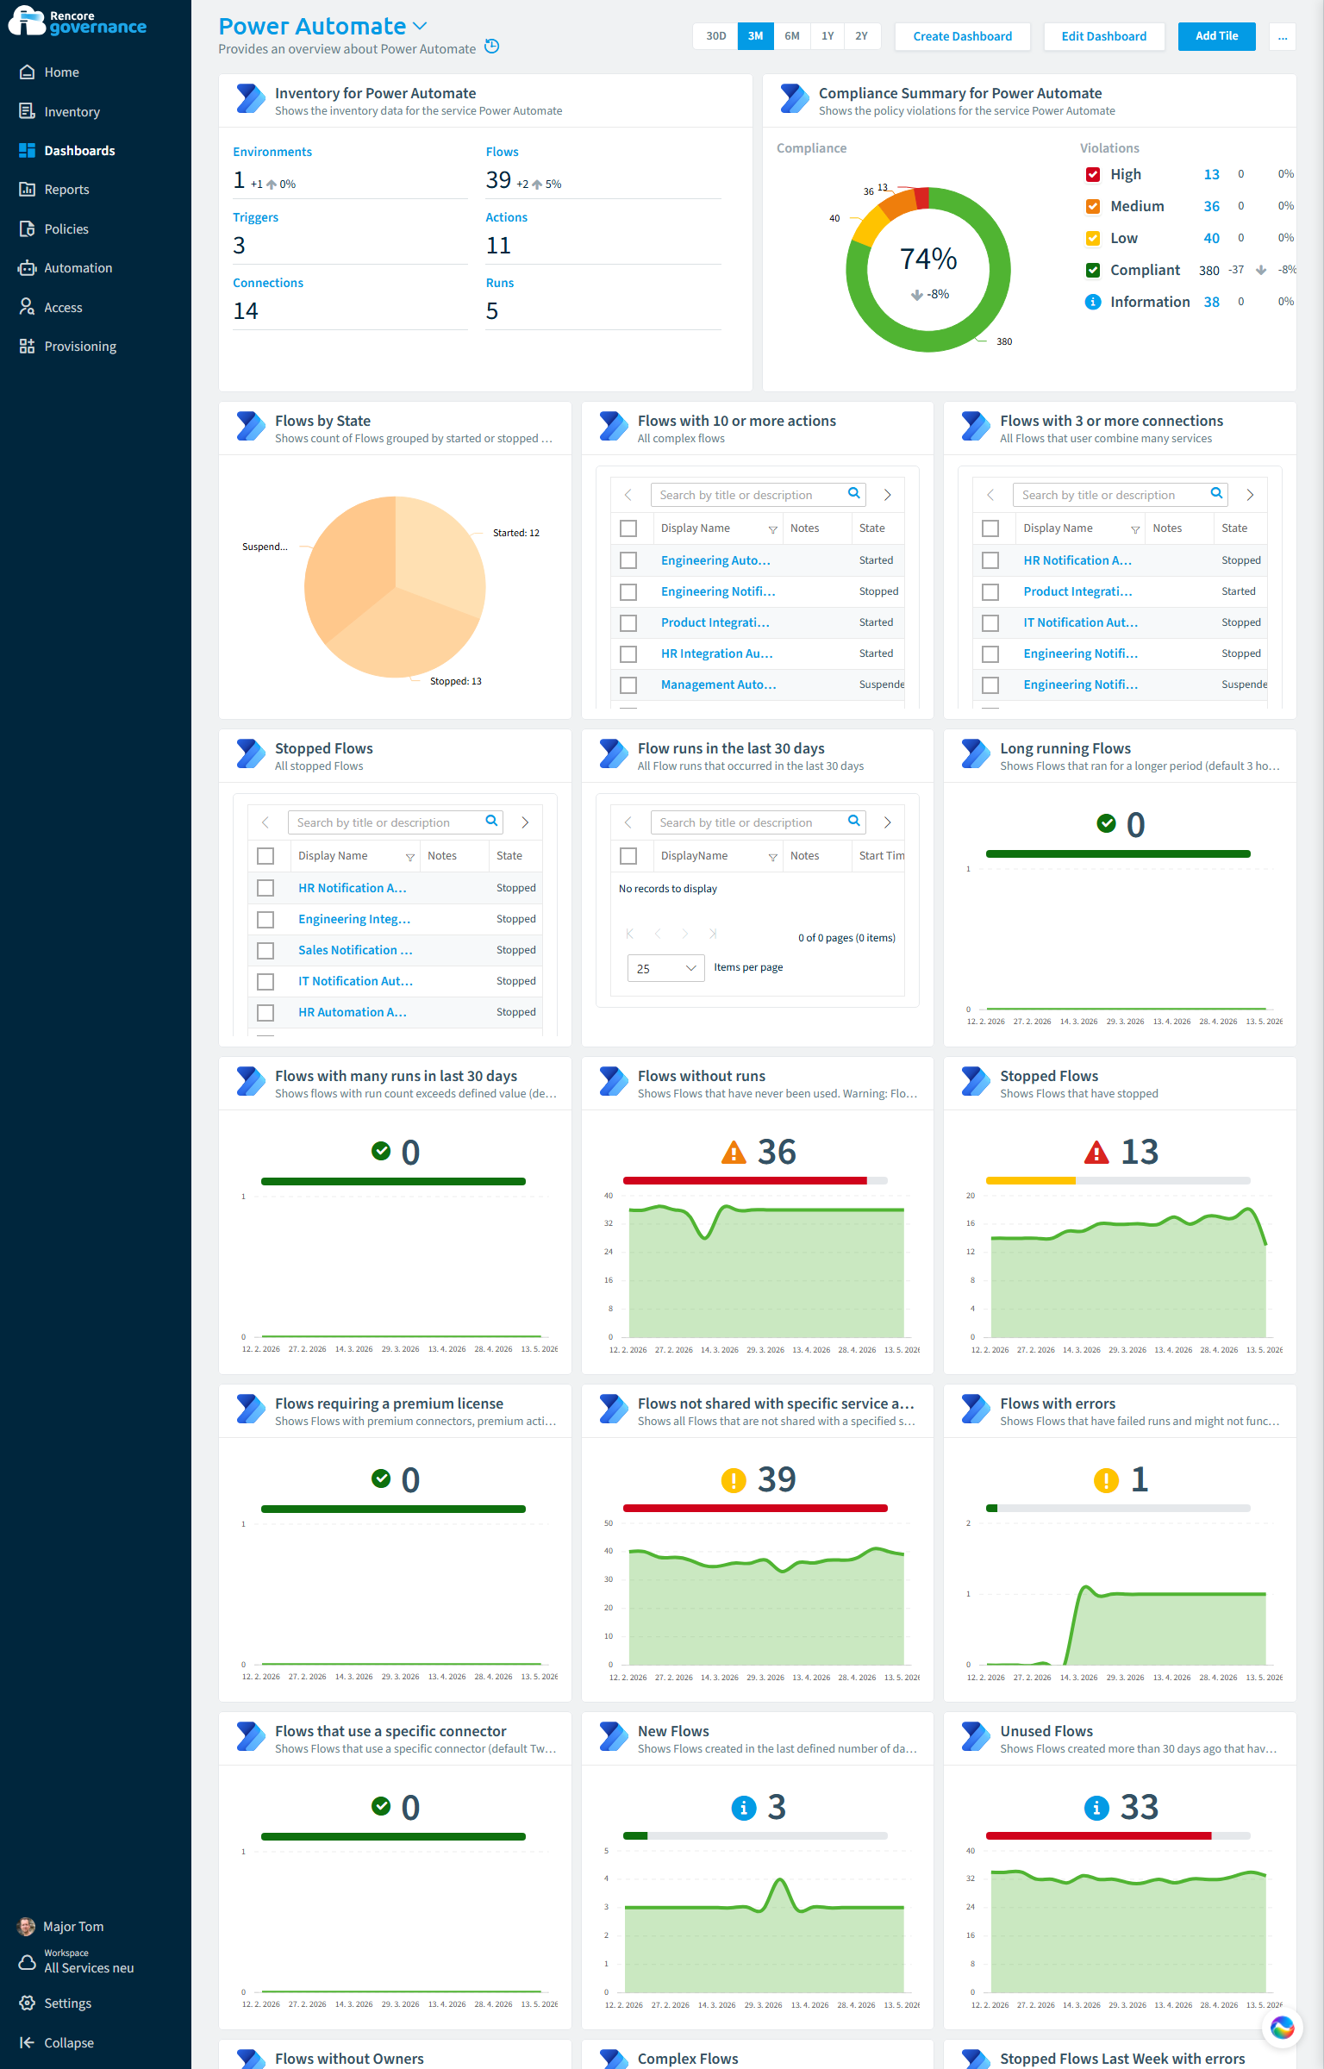Open the HR Integration Au… flow link

(x=716, y=653)
